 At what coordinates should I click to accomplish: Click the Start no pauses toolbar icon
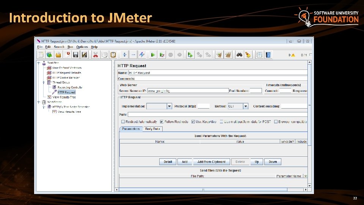pyautogui.click(x=162, y=55)
